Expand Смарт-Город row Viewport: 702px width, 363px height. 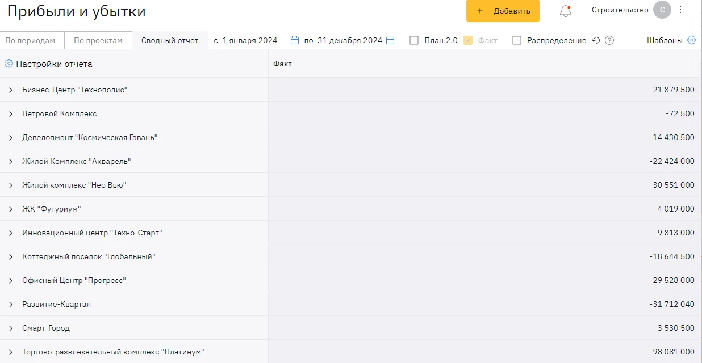pyautogui.click(x=11, y=328)
